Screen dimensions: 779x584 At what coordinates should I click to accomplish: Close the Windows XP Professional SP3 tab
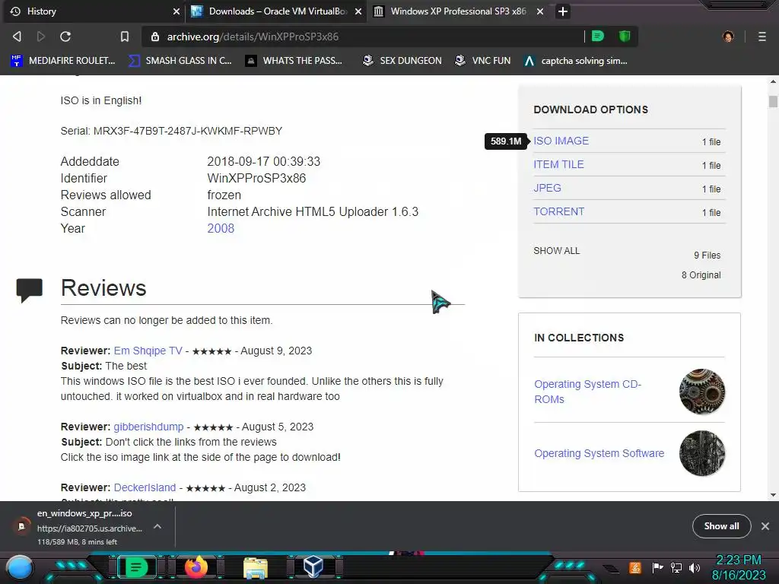(540, 11)
